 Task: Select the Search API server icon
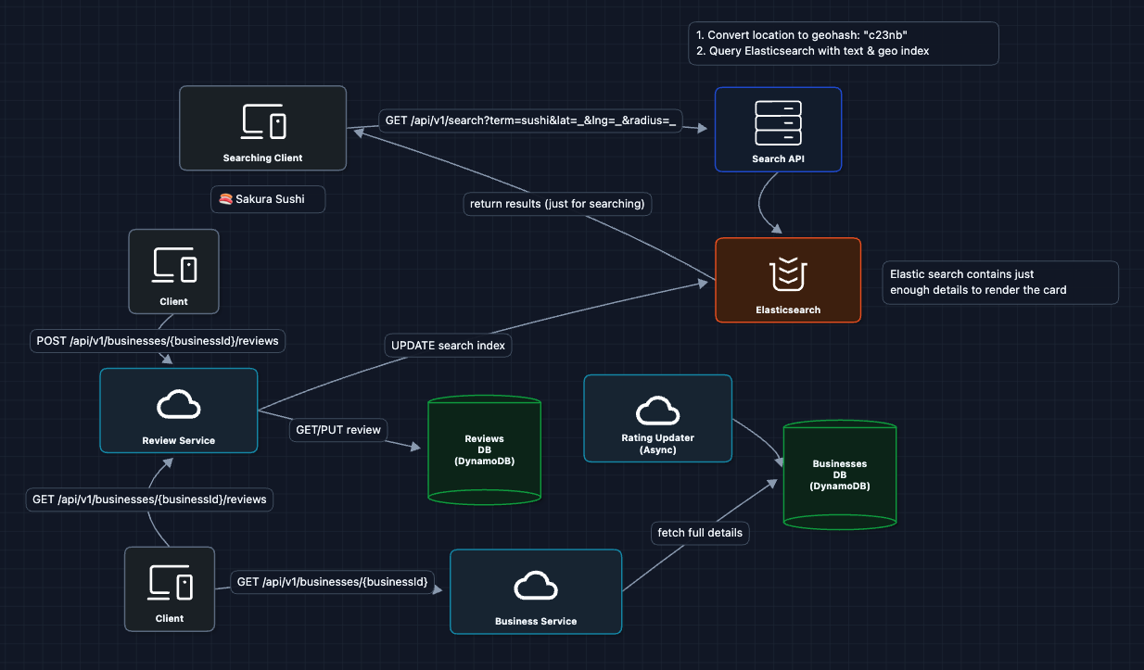click(778, 123)
